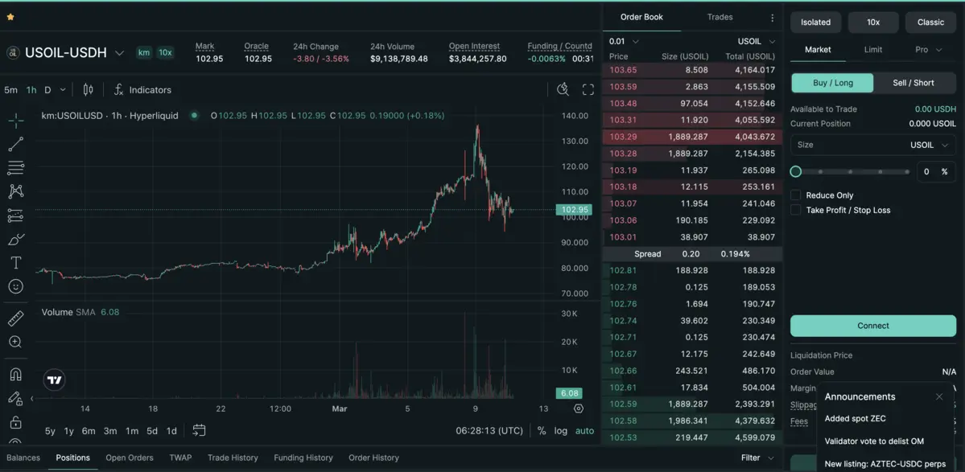
Task: Select the trend line drawing tool
Action: point(15,145)
